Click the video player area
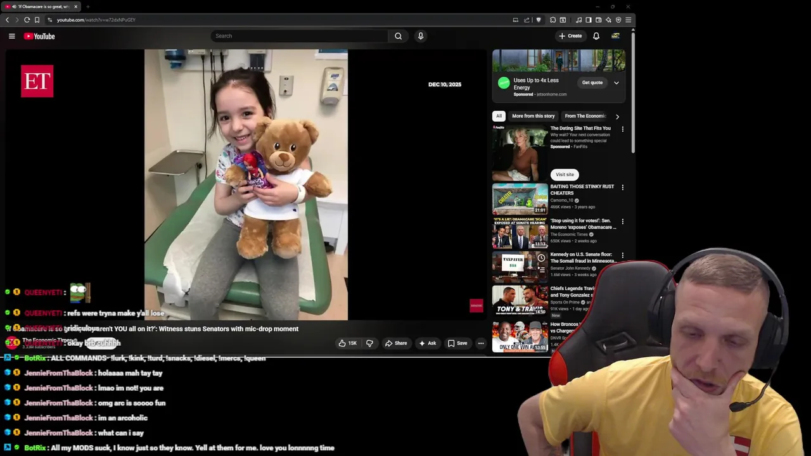Image resolution: width=811 pixels, height=456 pixels. pyautogui.click(x=246, y=185)
